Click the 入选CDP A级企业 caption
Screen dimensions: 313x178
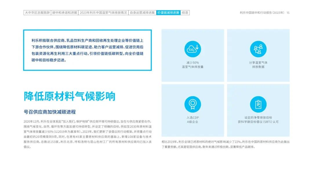tap(193, 120)
